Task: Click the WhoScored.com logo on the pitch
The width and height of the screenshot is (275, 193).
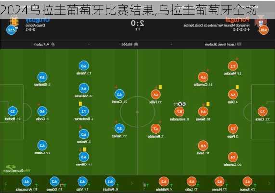Action: point(17,168)
